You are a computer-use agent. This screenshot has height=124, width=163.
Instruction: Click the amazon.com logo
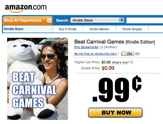[x=26, y=8]
